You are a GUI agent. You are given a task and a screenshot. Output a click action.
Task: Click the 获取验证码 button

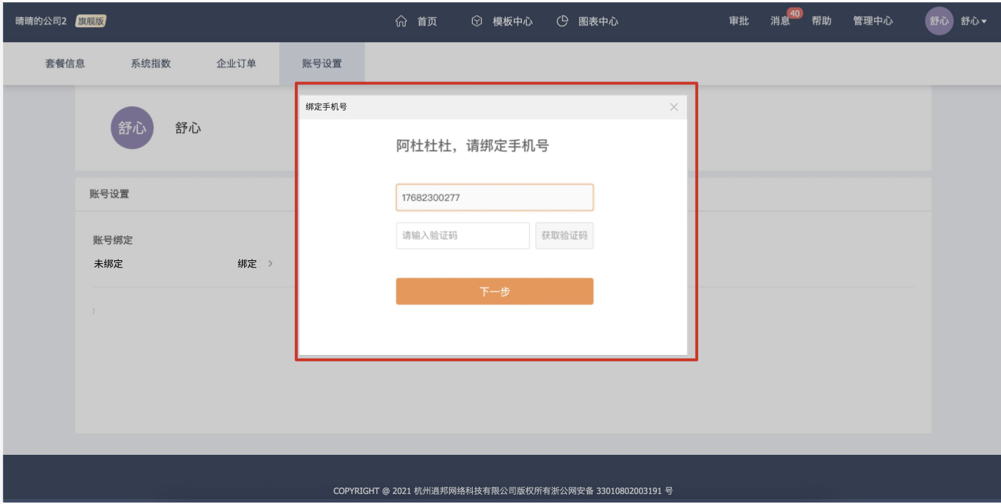pyautogui.click(x=564, y=235)
